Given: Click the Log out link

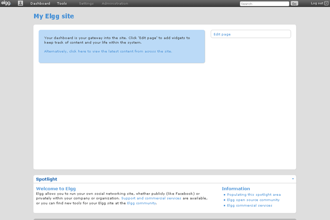Looking at the screenshot, I should 316,3.
